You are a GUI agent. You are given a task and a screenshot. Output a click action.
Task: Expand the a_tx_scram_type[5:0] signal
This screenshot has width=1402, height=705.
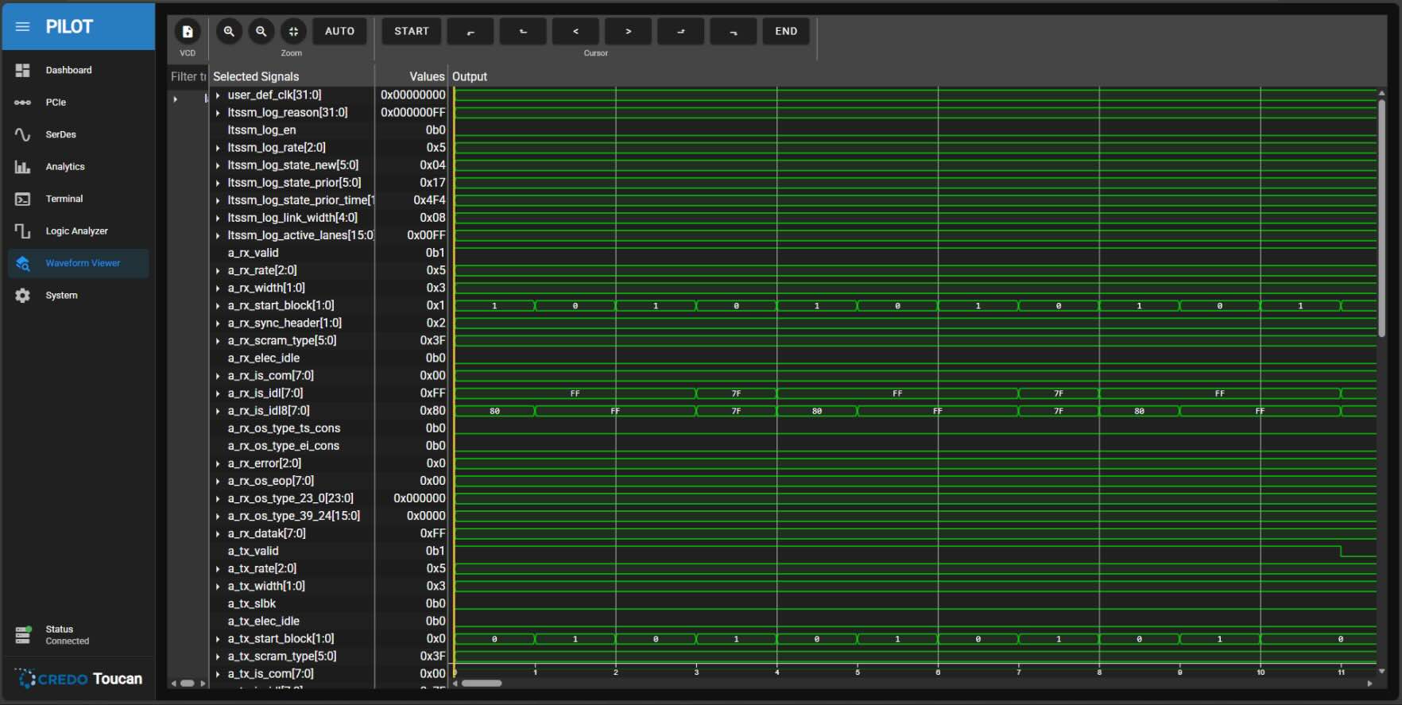point(218,657)
